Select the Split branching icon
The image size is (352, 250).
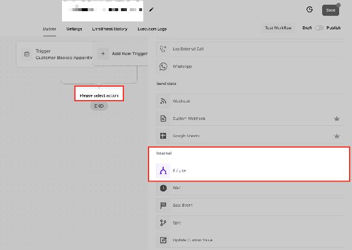[x=163, y=222]
